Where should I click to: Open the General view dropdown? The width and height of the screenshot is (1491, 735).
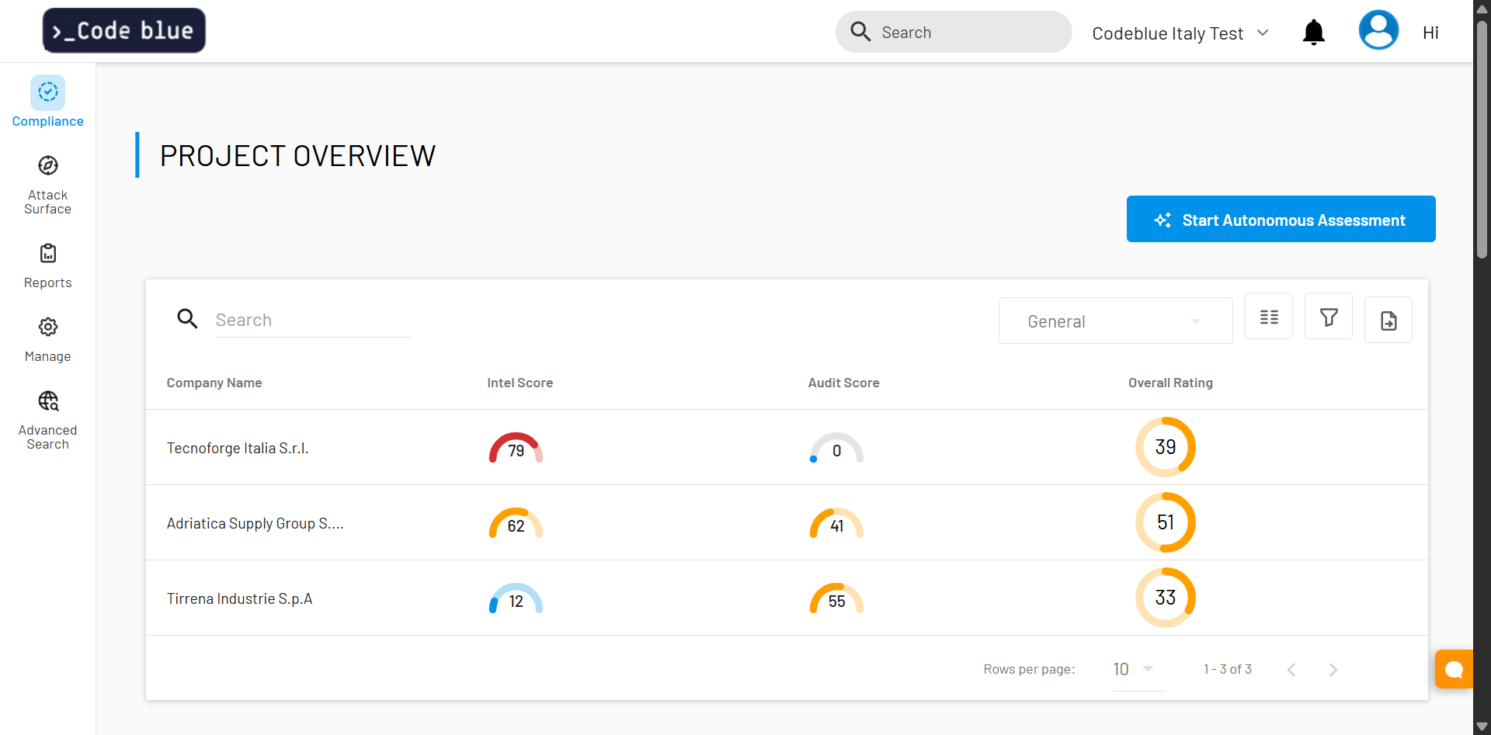pos(1114,321)
